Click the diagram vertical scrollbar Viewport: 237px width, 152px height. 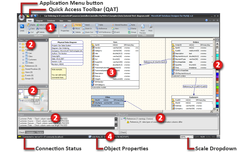[x=214, y=74]
